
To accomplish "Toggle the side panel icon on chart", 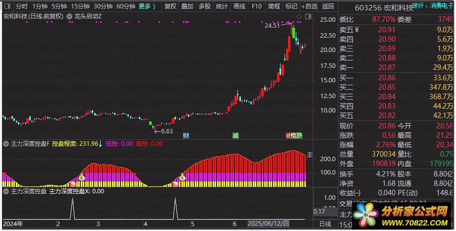I will pyautogui.click(x=308, y=16).
